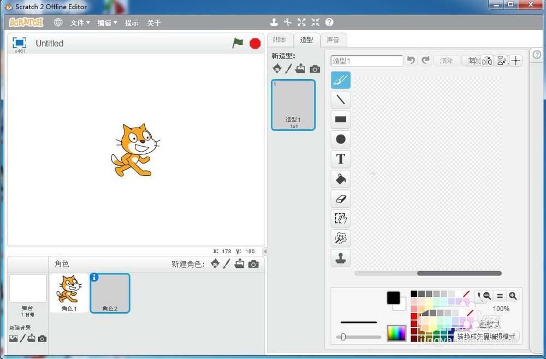This screenshot has height=359, width=546.
Task: Click 转换成矢量编辑模式 button
Action: tap(486, 337)
